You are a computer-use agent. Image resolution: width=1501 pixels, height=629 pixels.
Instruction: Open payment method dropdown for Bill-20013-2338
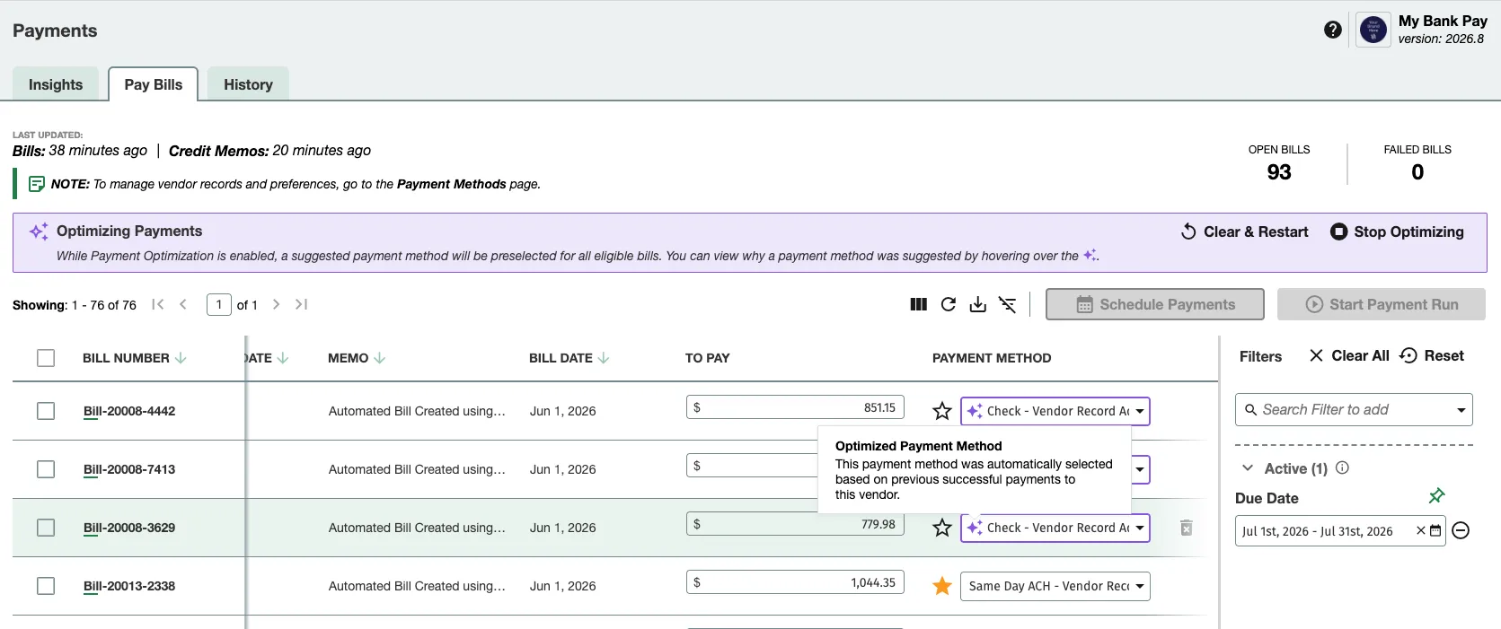(x=1055, y=586)
